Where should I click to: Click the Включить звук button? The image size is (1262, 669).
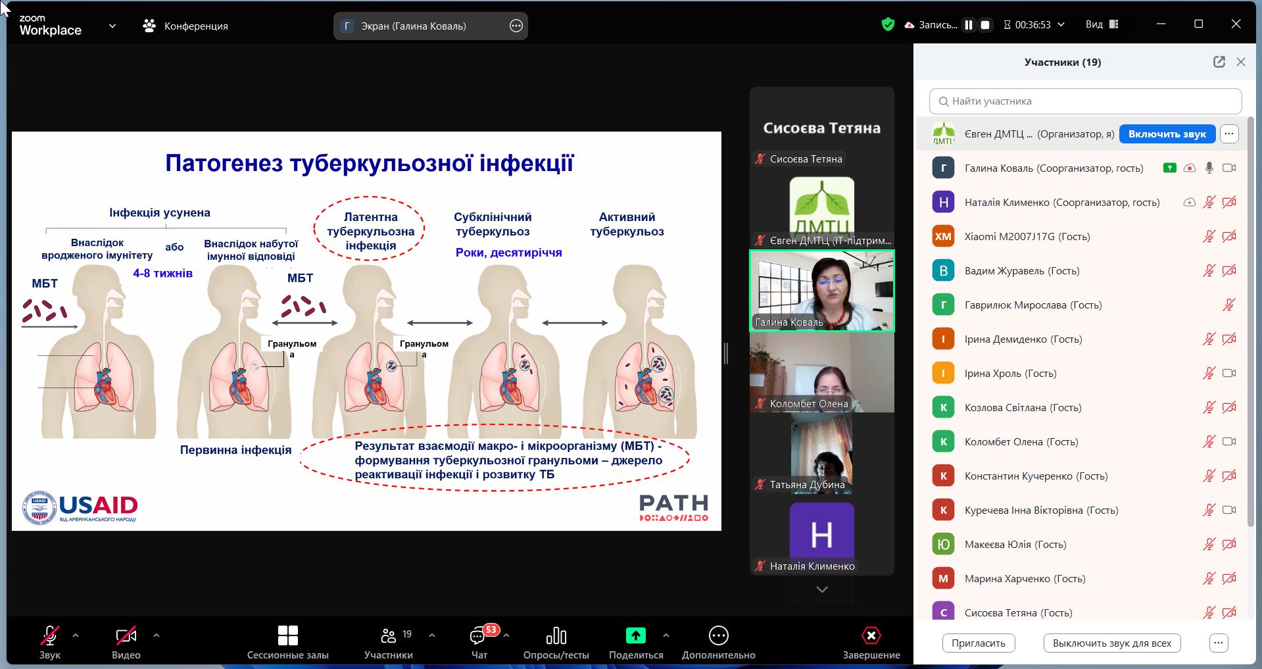[x=1167, y=134]
